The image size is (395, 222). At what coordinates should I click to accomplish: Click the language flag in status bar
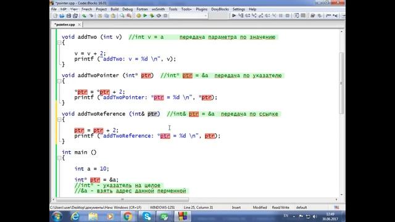tap(336, 207)
